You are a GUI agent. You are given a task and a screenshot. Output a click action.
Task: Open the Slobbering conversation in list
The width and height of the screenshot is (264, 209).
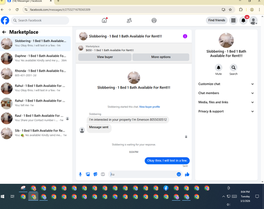click(35, 44)
